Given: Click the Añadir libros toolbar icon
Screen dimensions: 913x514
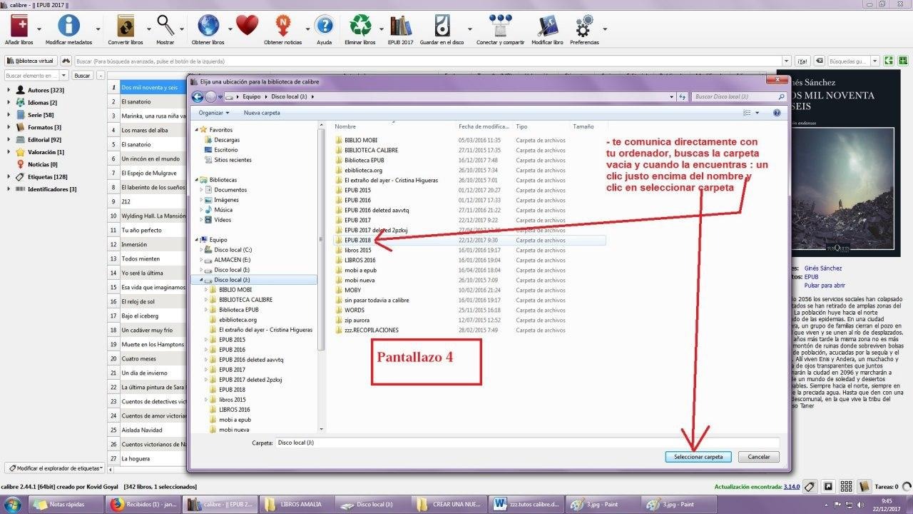Looking at the screenshot, I should tap(19, 26).
